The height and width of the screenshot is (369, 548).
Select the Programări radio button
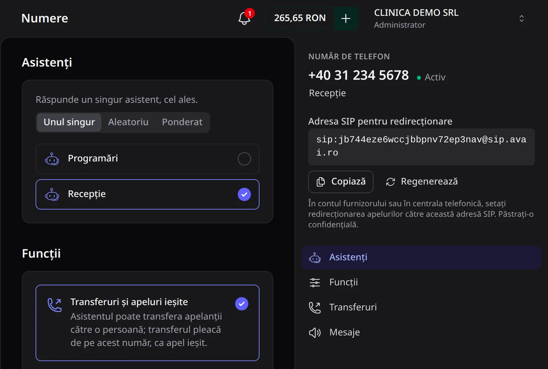click(244, 159)
